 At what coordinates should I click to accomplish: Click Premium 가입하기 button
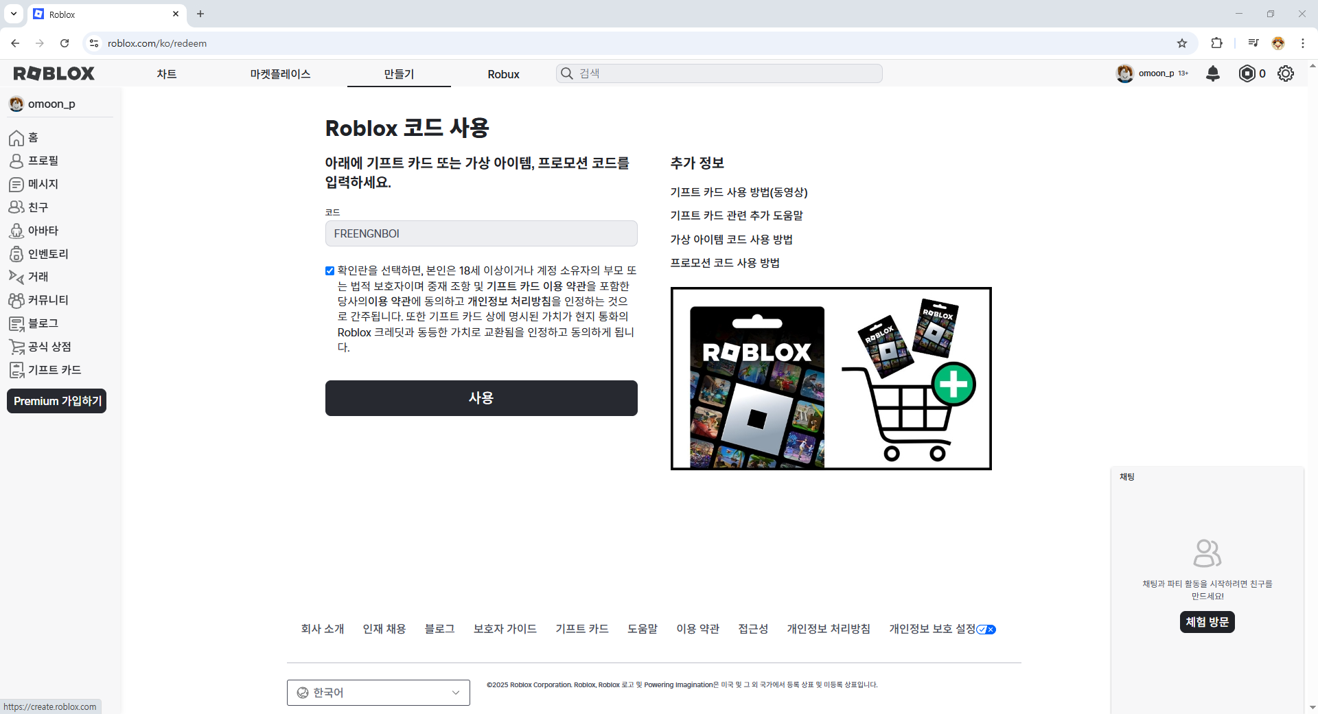[57, 401]
